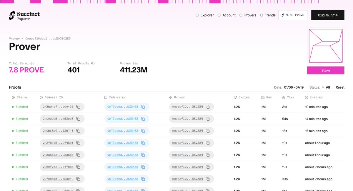Copy request ID 0xf0dad5...e33049
353x191 pixels.
click(x=79, y=179)
